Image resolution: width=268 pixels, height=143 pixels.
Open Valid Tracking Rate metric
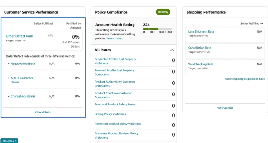pos(200,64)
